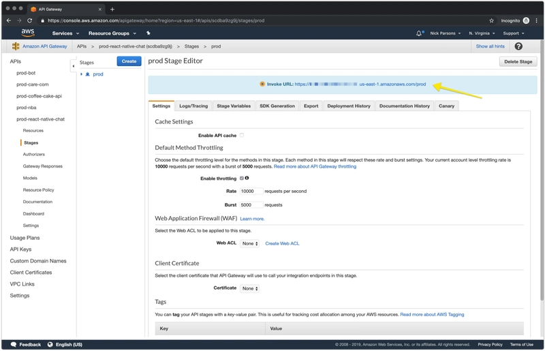Screen dimensions: 545x351
Task: Click the info icon beside Enable throttling
Action: pyautogui.click(x=247, y=178)
